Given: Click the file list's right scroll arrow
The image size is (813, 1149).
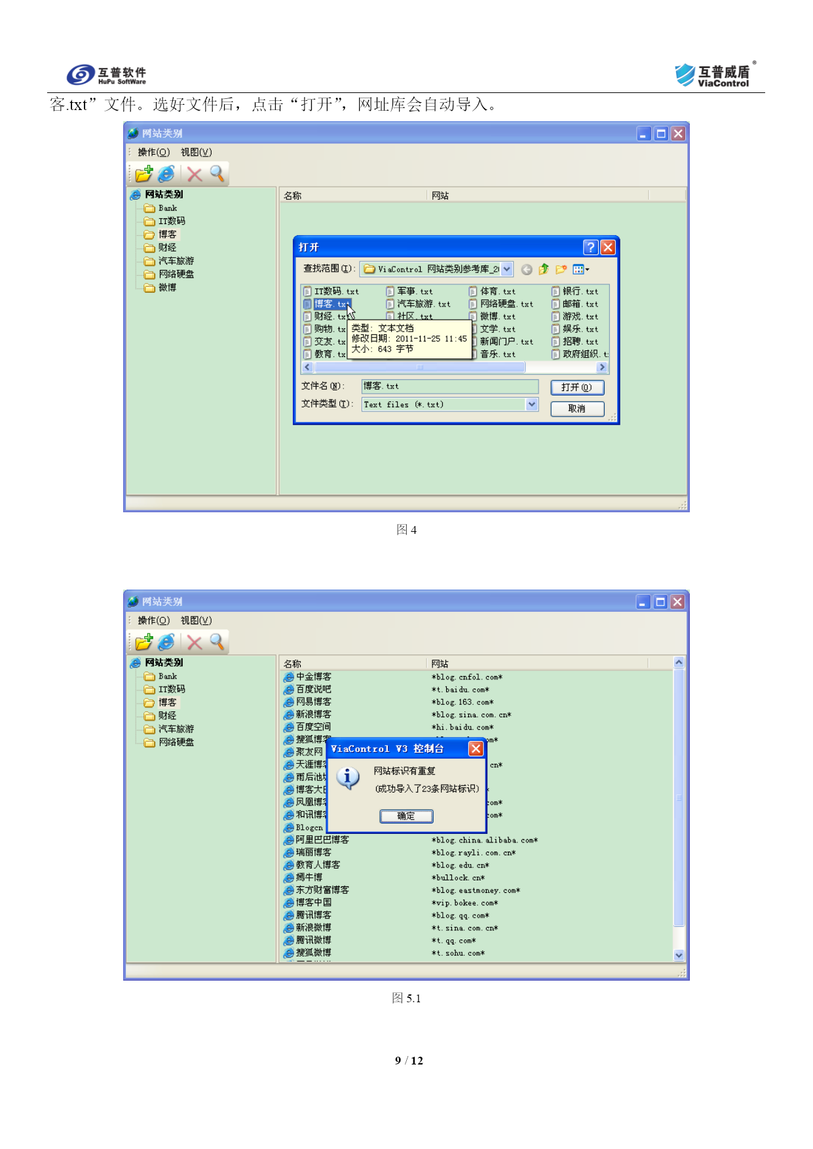Looking at the screenshot, I should (602, 367).
